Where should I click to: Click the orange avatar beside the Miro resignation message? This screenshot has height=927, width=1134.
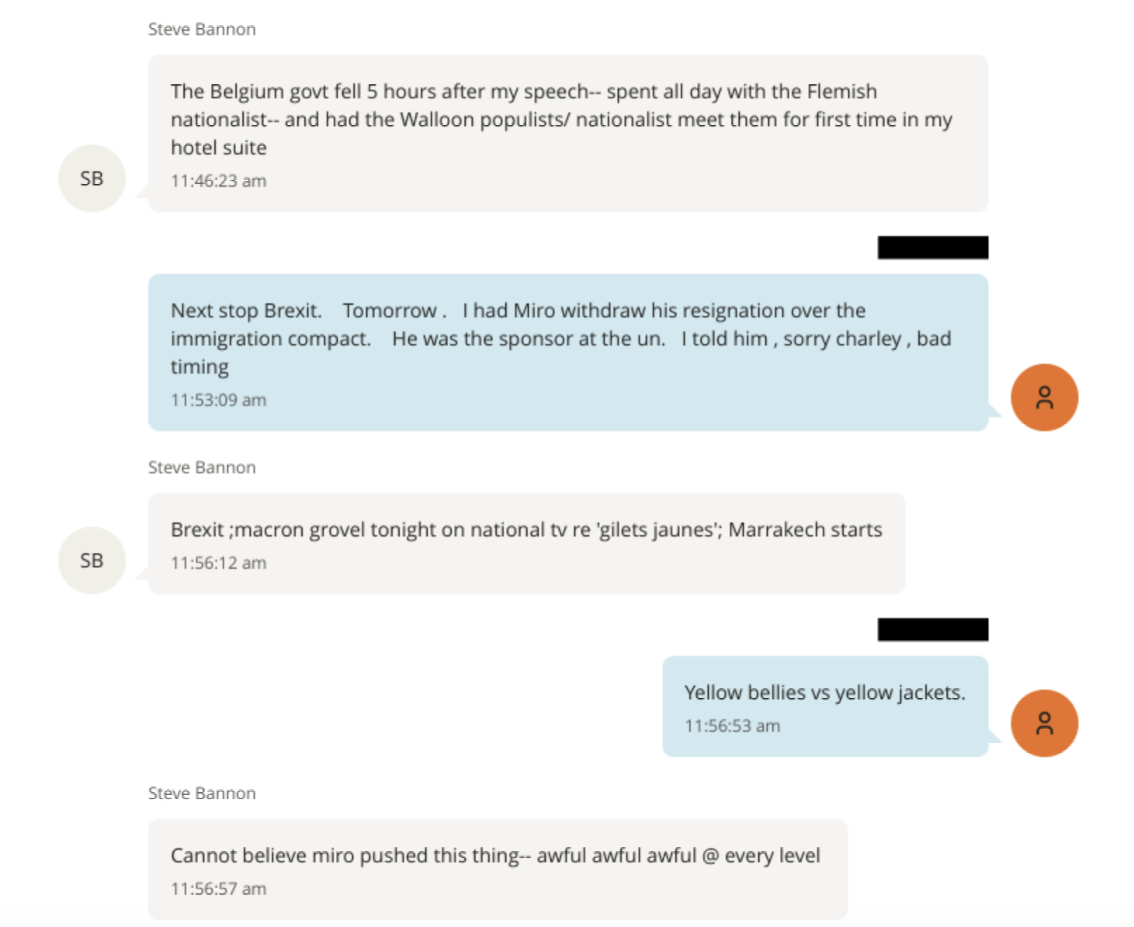(x=1044, y=397)
